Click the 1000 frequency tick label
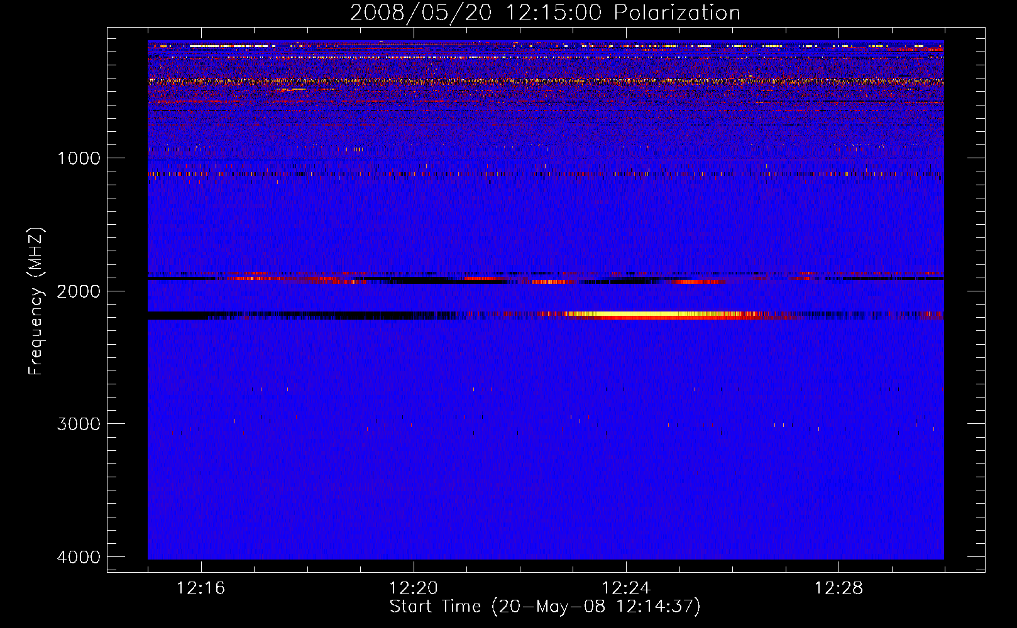 [x=79, y=158]
